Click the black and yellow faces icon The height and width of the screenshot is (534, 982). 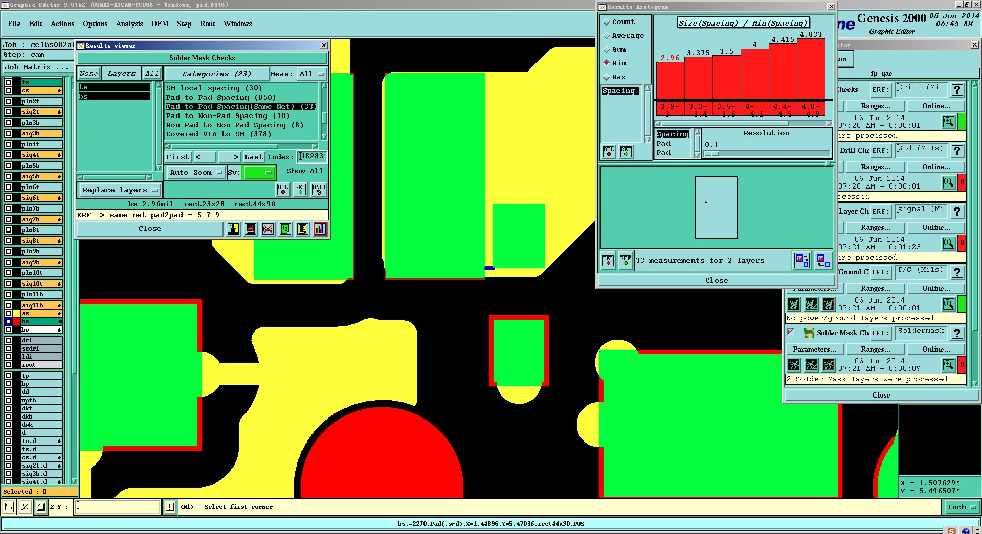[x=233, y=229]
